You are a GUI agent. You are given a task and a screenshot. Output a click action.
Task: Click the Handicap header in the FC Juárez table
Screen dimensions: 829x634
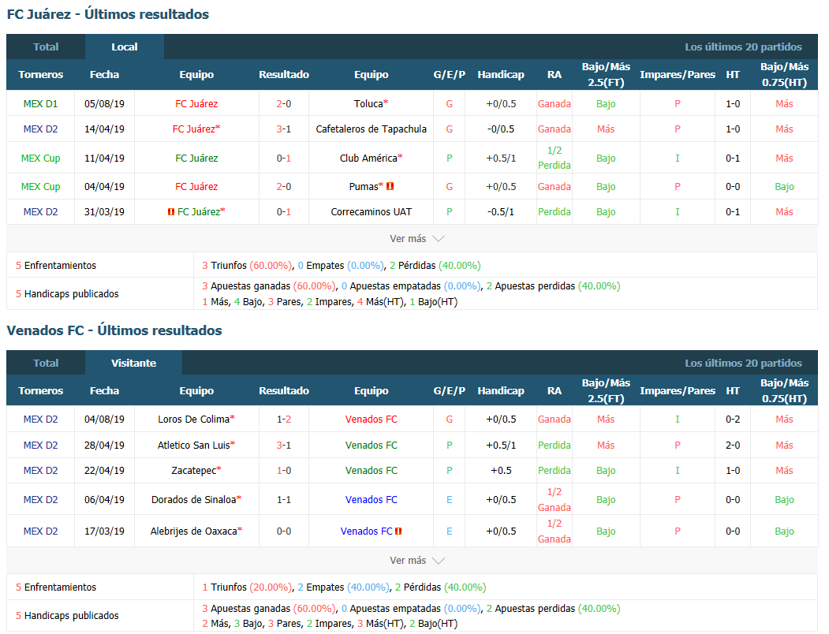tap(501, 75)
